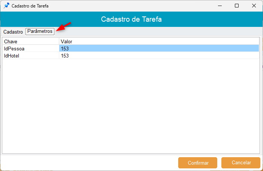
Task: Minimize the Cadastro de Tarefa window
Action: [x=219, y=6]
